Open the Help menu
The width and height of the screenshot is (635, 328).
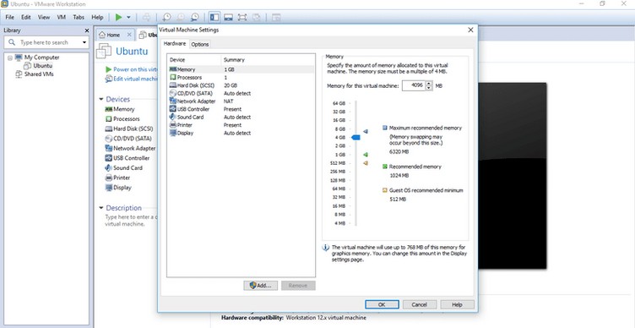(x=97, y=17)
